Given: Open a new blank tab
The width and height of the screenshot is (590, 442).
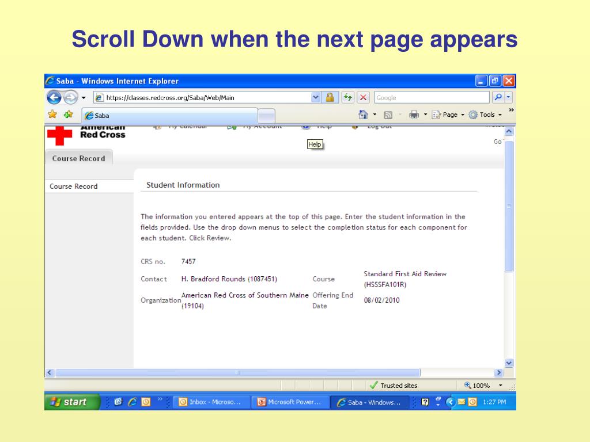Looking at the screenshot, I should click(x=266, y=116).
